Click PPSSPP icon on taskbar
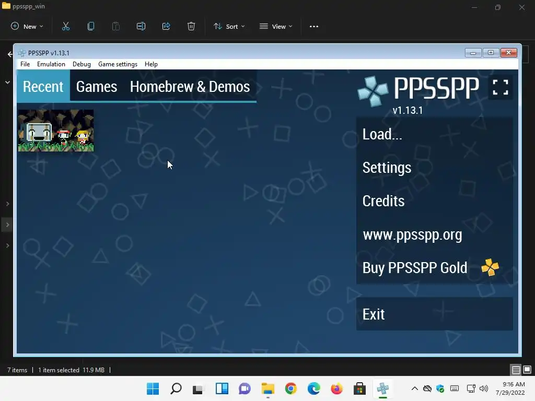The image size is (535, 401). coord(383,388)
